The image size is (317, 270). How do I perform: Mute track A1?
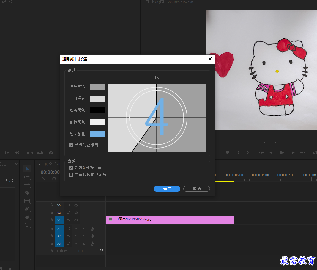pyautogui.click(x=76, y=229)
